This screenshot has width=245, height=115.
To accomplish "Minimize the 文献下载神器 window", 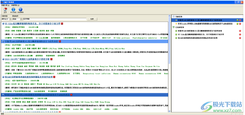I will 236,2.
